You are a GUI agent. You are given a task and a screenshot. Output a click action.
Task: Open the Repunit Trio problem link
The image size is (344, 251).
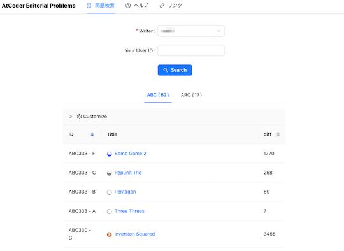coord(128,173)
